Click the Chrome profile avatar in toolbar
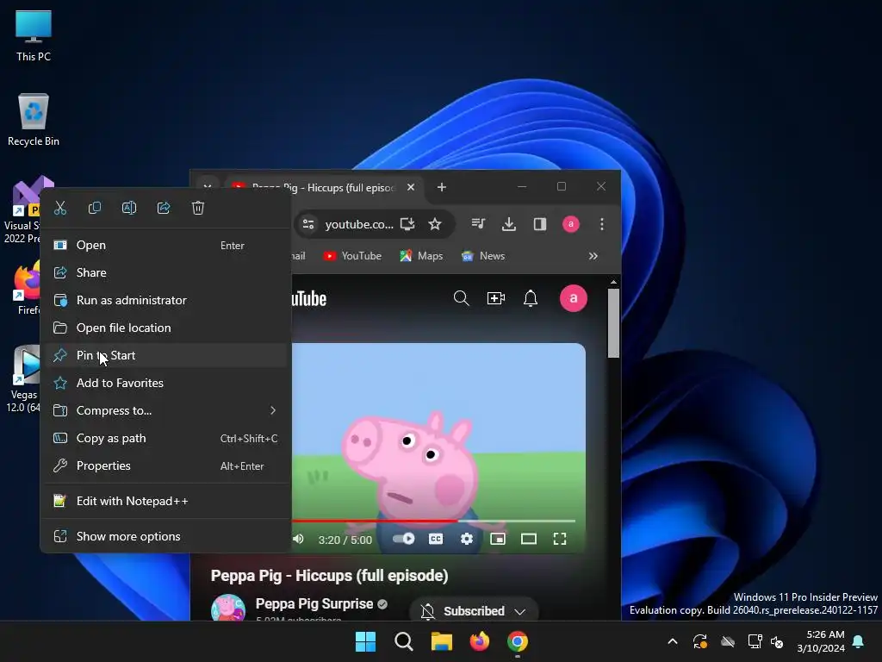Screen dimensions: 882x662 [x=571, y=225]
